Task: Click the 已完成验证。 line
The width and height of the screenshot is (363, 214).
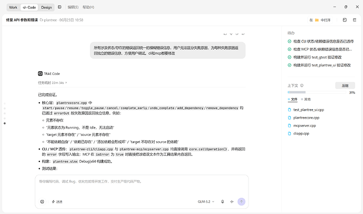Action: click(48, 94)
